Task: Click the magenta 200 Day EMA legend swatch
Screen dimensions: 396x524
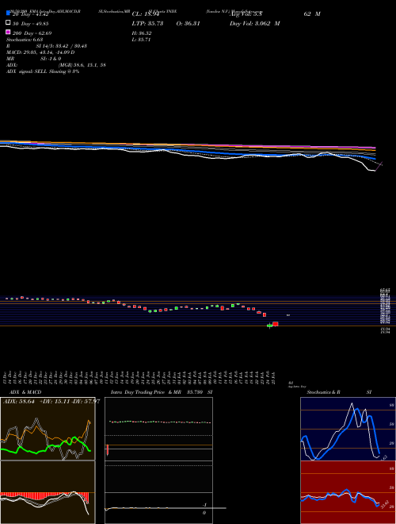Action: point(8,32)
